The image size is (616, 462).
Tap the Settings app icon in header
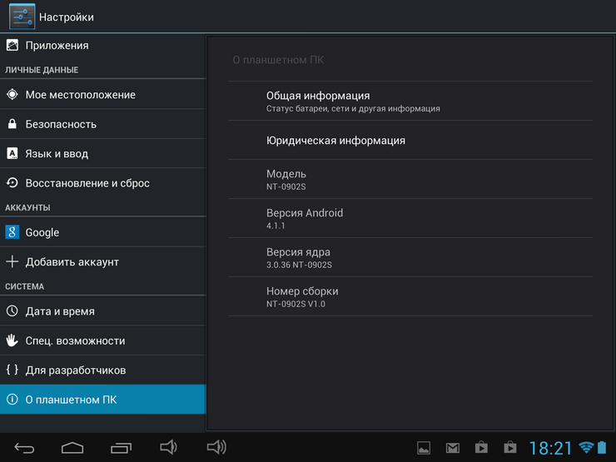tap(22, 17)
